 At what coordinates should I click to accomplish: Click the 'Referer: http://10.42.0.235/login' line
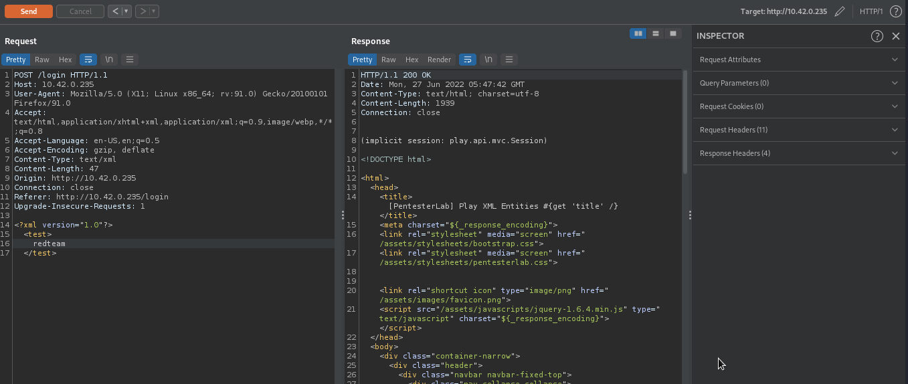(92, 197)
